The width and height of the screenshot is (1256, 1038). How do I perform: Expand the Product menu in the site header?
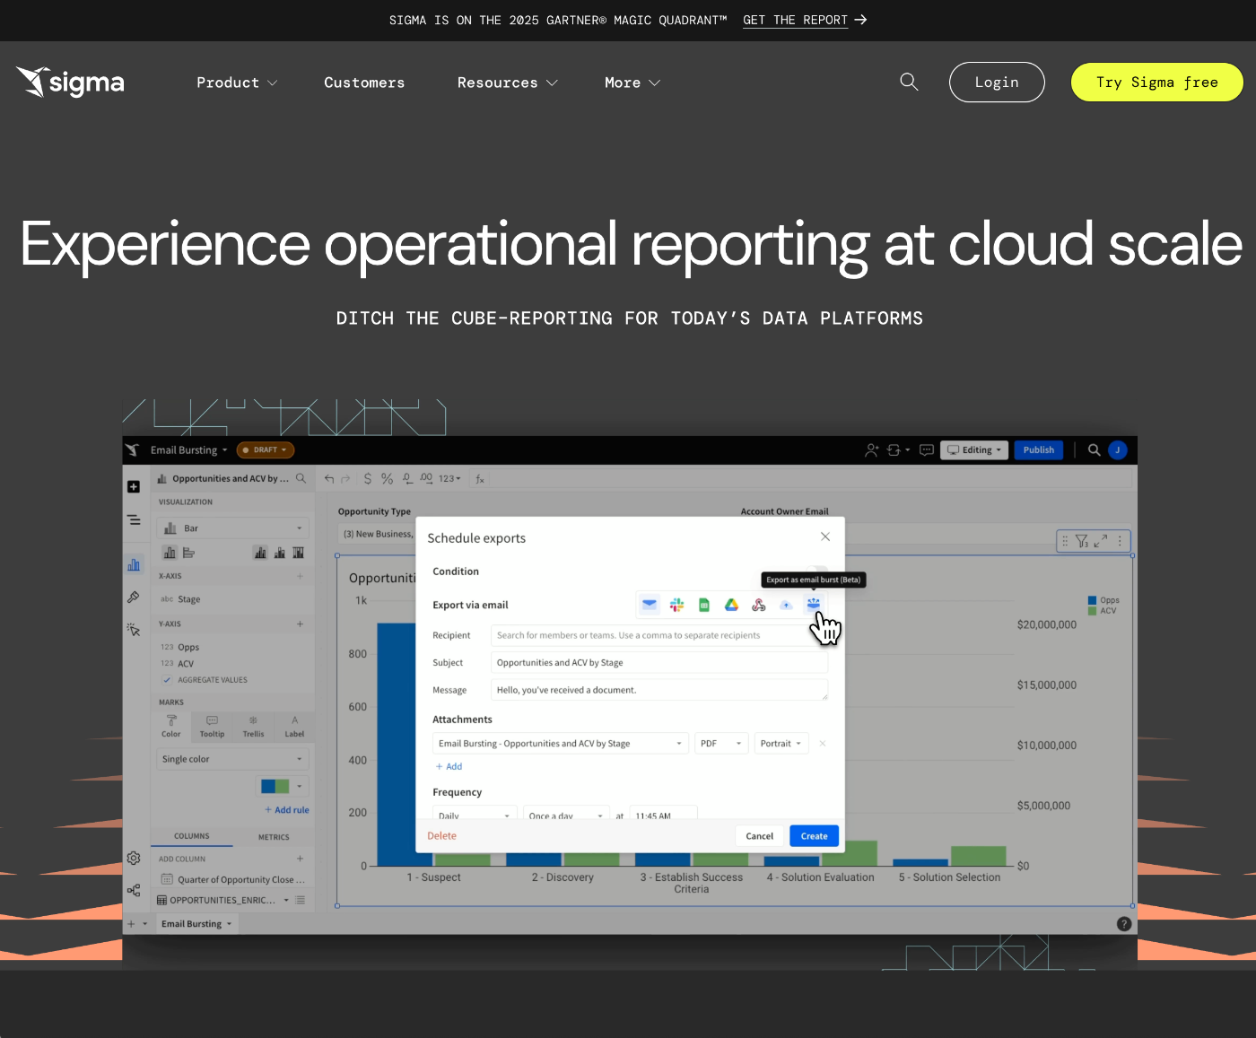(x=237, y=83)
